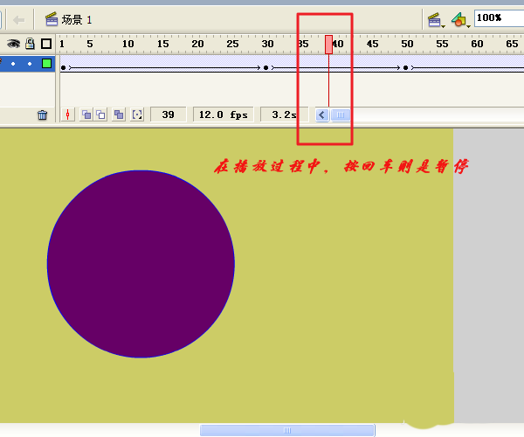Select the purple circle on the stage
This screenshot has height=437, width=524.
pos(141,264)
